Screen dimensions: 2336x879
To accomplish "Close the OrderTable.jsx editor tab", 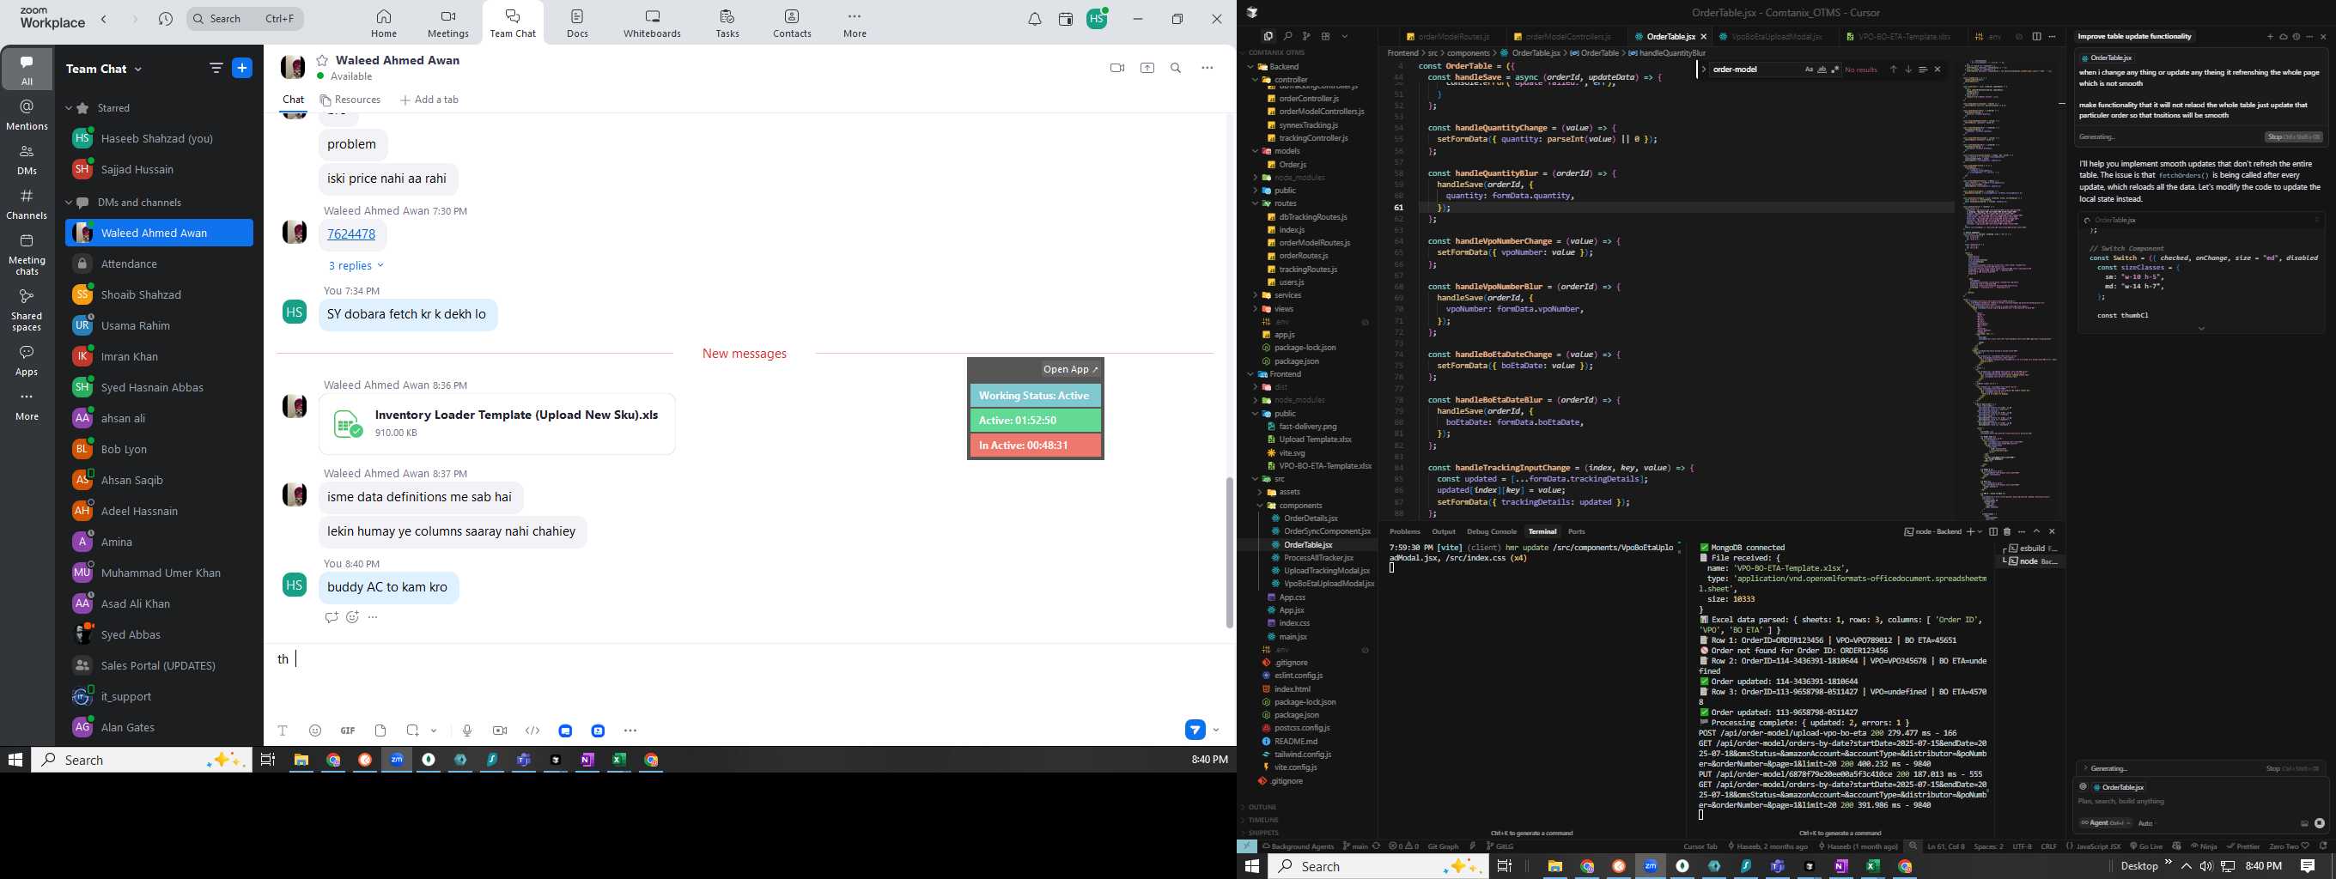I will (1704, 37).
